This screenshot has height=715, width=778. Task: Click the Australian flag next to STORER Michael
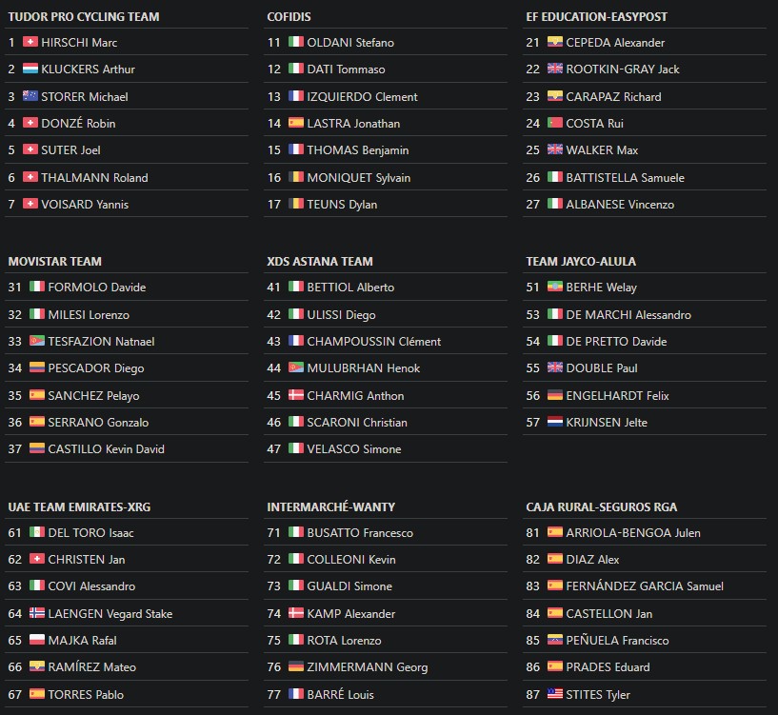click(x=30, y=96)
